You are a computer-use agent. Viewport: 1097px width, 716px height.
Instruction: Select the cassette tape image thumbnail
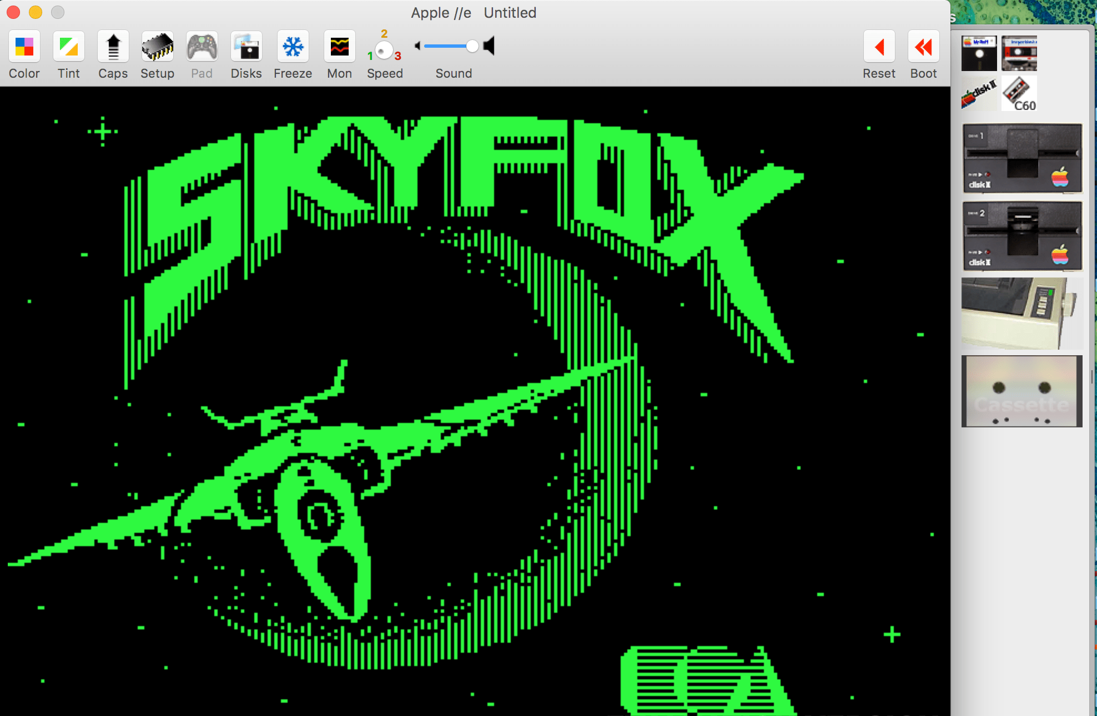click(x=1019, y=54)
